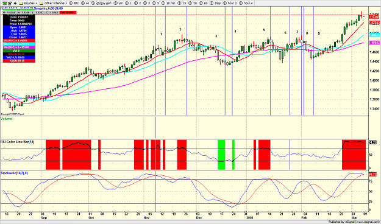Switch to the 60 minute interval
381x224 pixels.
203,4
